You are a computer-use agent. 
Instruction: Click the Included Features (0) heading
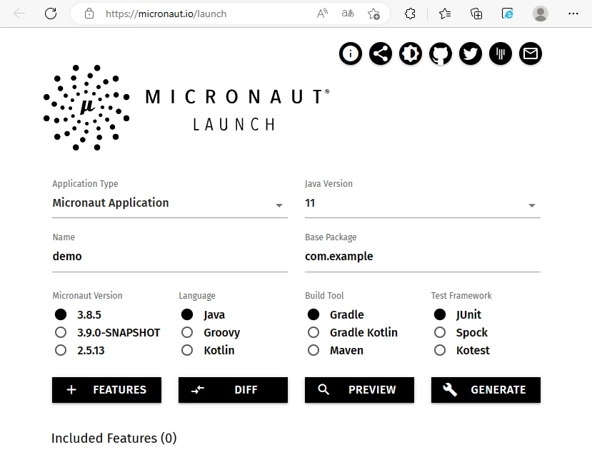[114, 438]
